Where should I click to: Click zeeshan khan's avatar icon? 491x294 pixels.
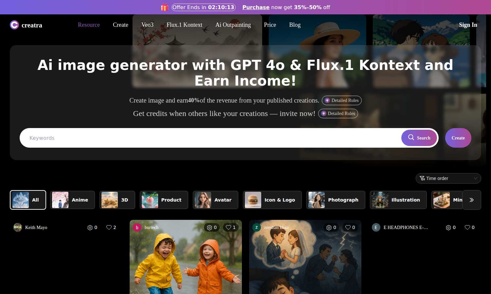point(257,227)
